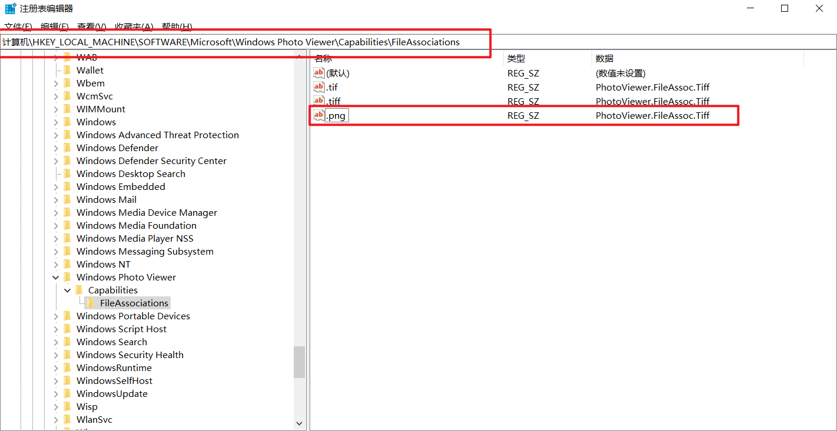Click the Registry Editor app icon in title bar
The height and width of the screenshot is (431, 837).
click(x=11, y=8)
